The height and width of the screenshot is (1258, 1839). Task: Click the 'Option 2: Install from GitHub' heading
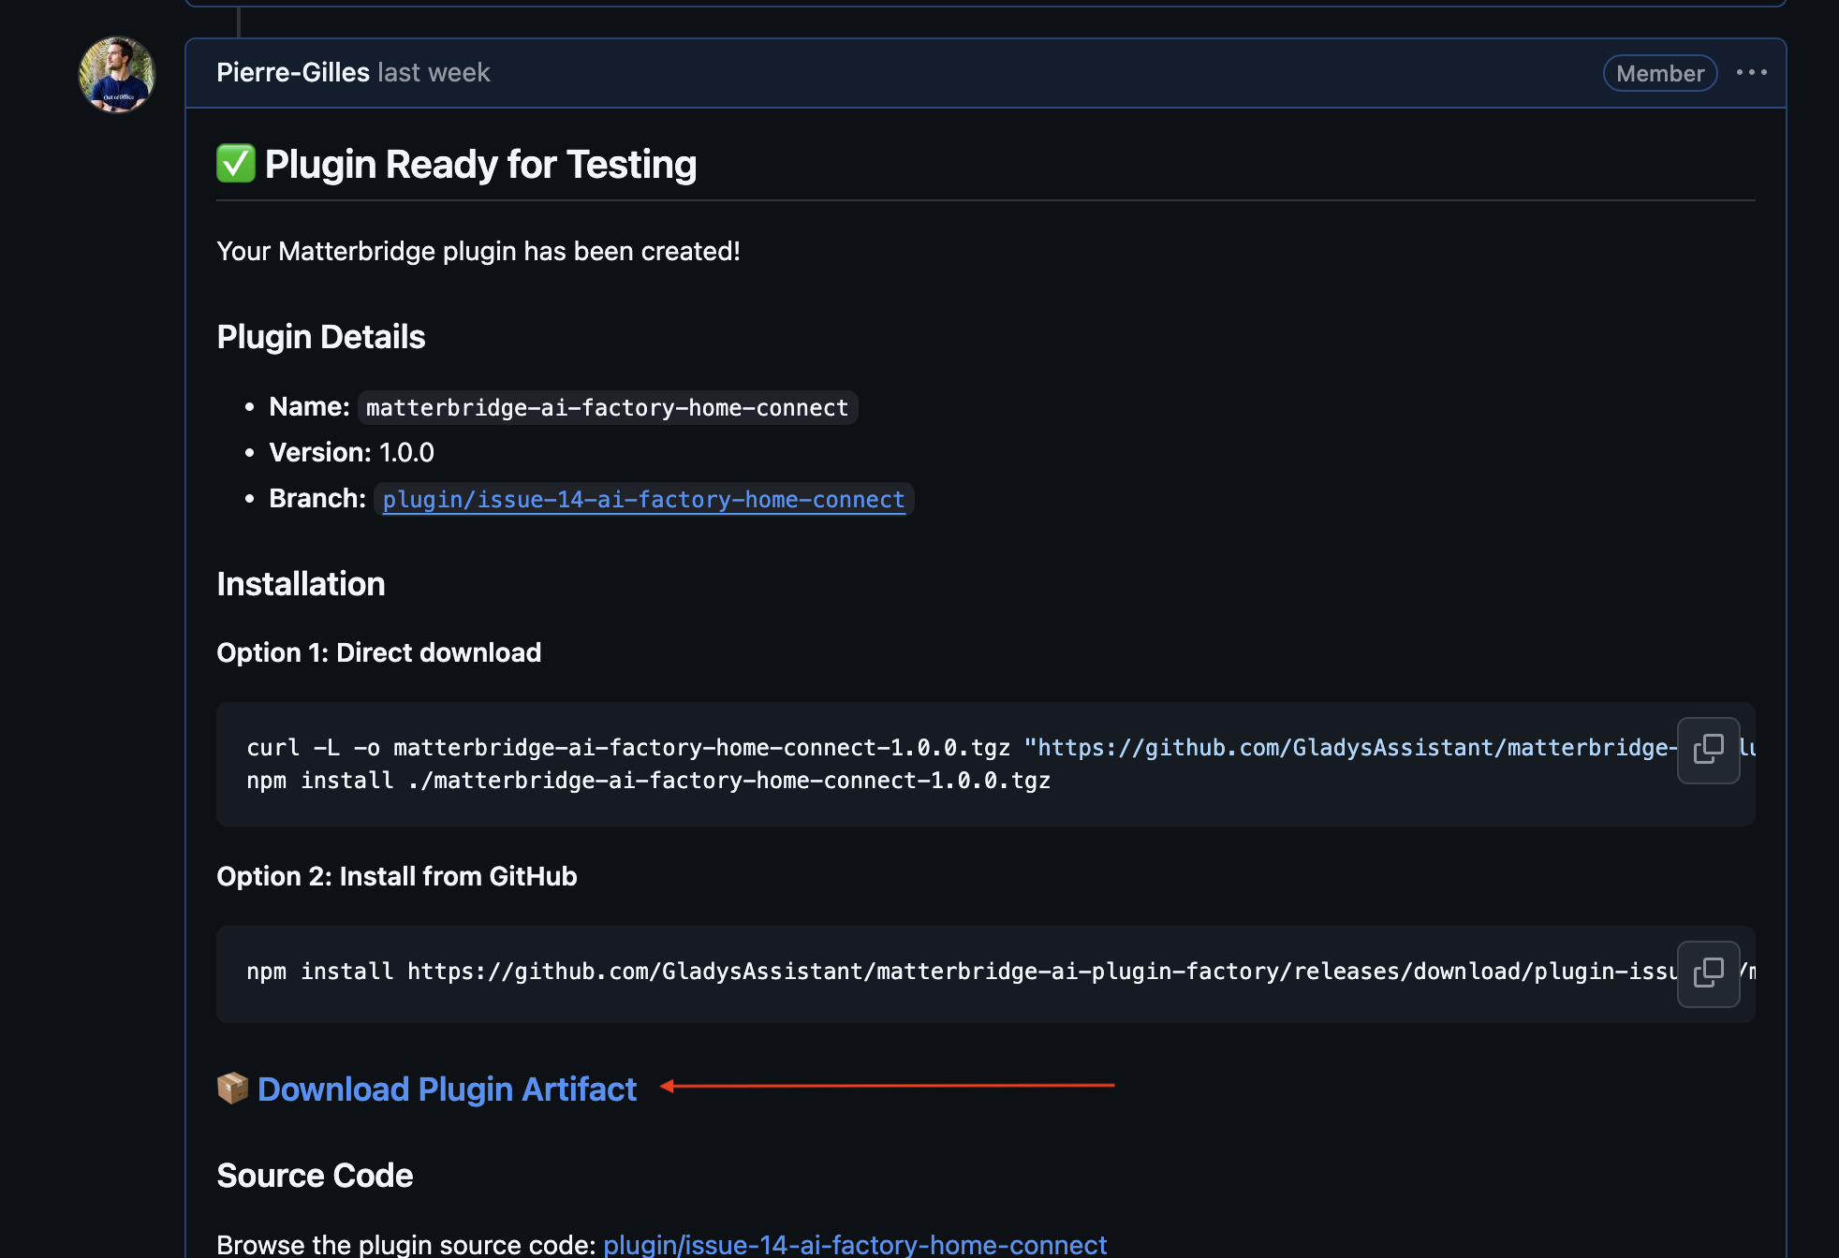tap(396, 876)
